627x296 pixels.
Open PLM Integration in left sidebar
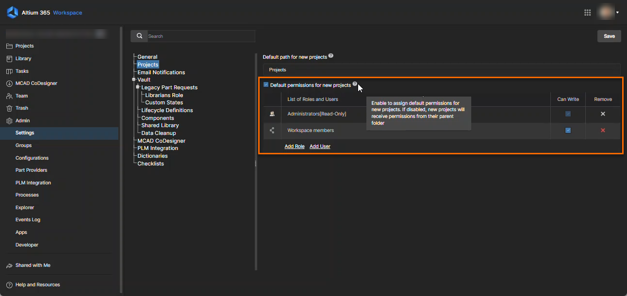(x=33, y=183)
